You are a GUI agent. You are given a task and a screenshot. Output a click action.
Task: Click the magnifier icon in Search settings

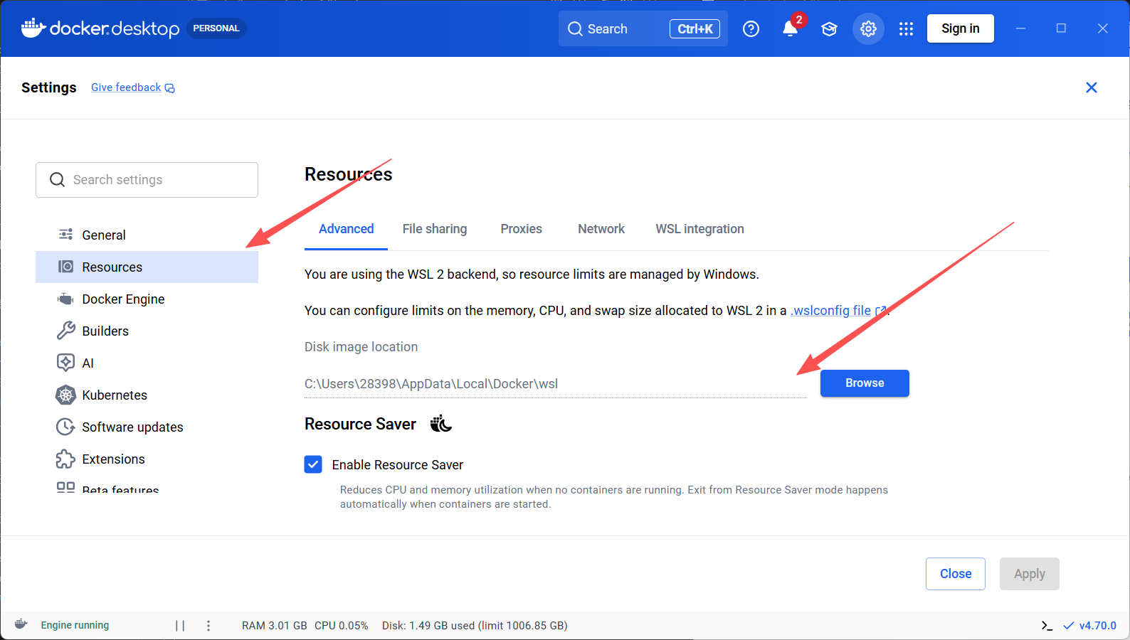[58, 180]
